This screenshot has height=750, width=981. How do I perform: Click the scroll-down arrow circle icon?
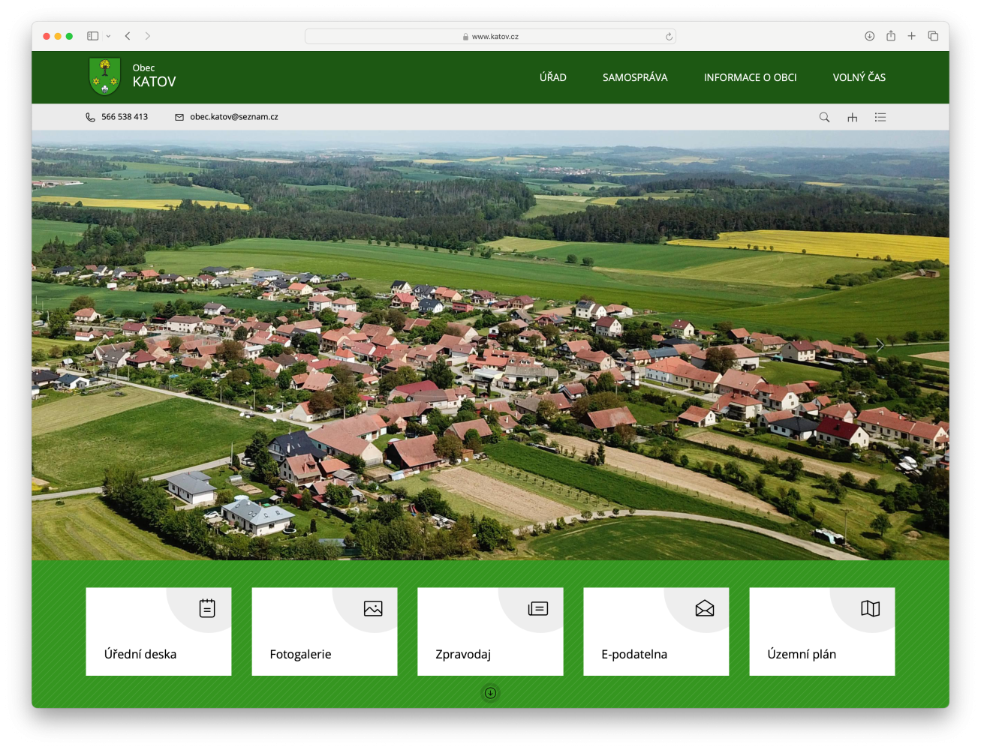coord(490,693)
